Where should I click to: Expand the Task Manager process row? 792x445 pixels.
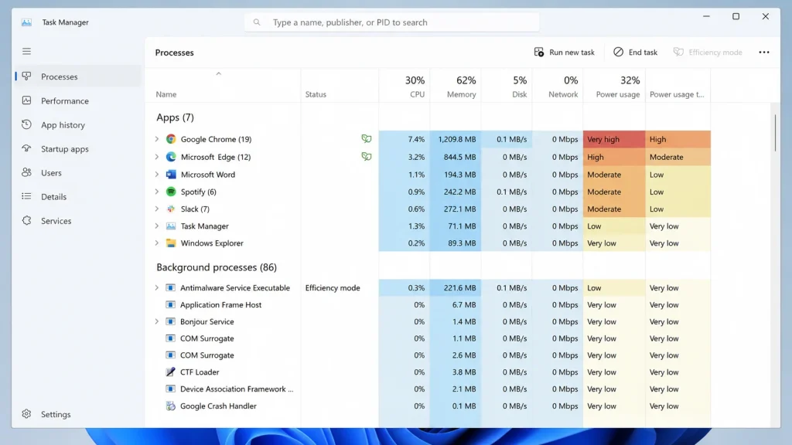pos(156,226)
